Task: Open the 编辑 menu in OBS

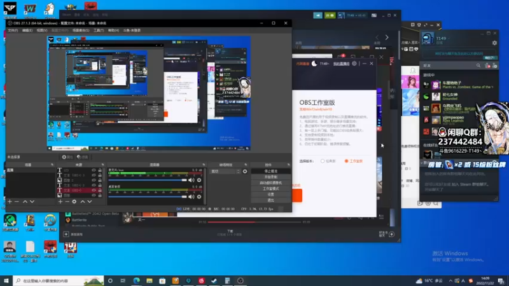Action: (x=27, y=30)
